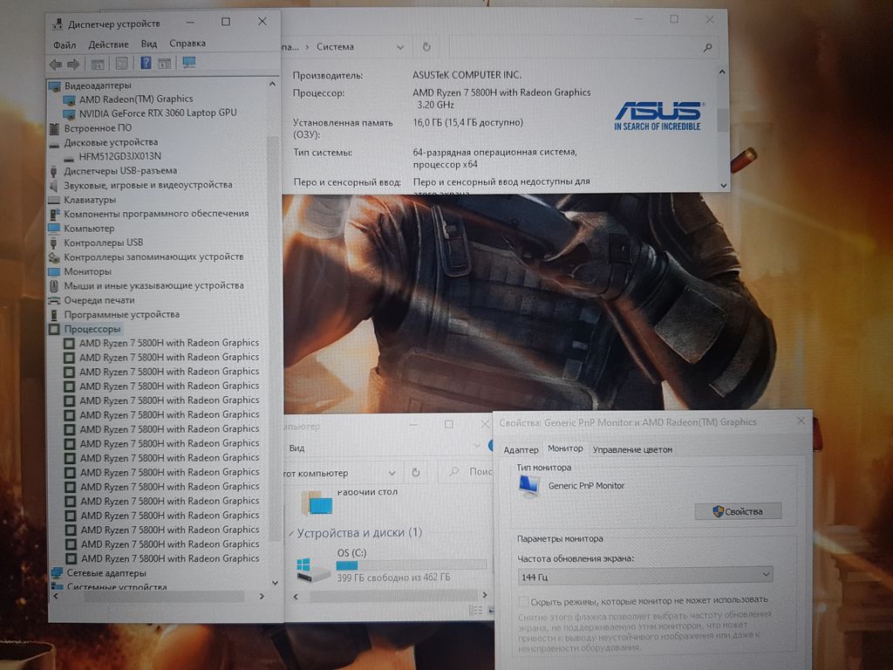Refresh the System window address bar
The width and height of the screenshot is (893, 670).
426,47
